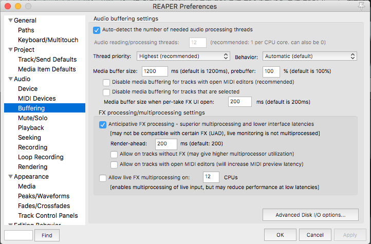The height and width of the screenshot is (244, 371).
Task: Open Mute/Solo preferences
Action: pos(33,118)
